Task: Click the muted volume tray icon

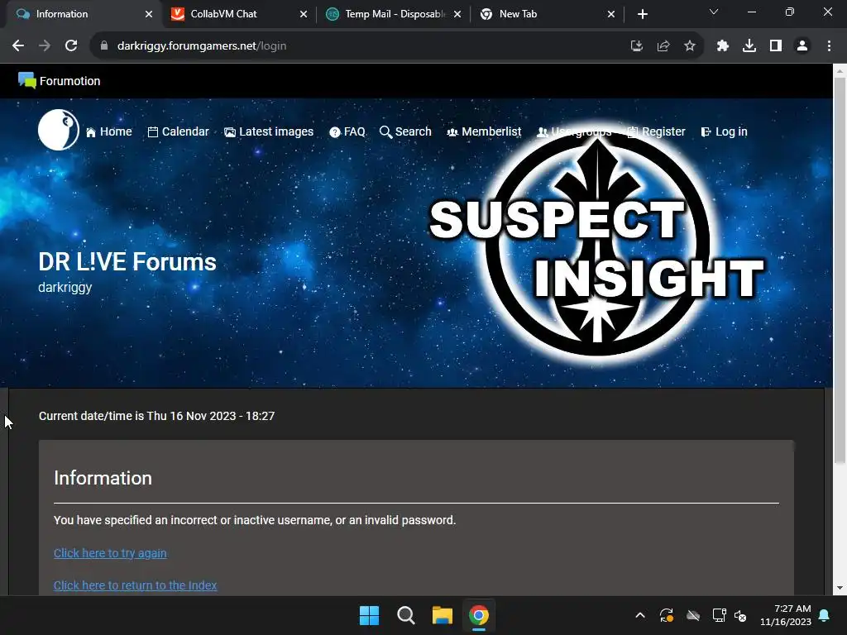Action: [740, 615]
